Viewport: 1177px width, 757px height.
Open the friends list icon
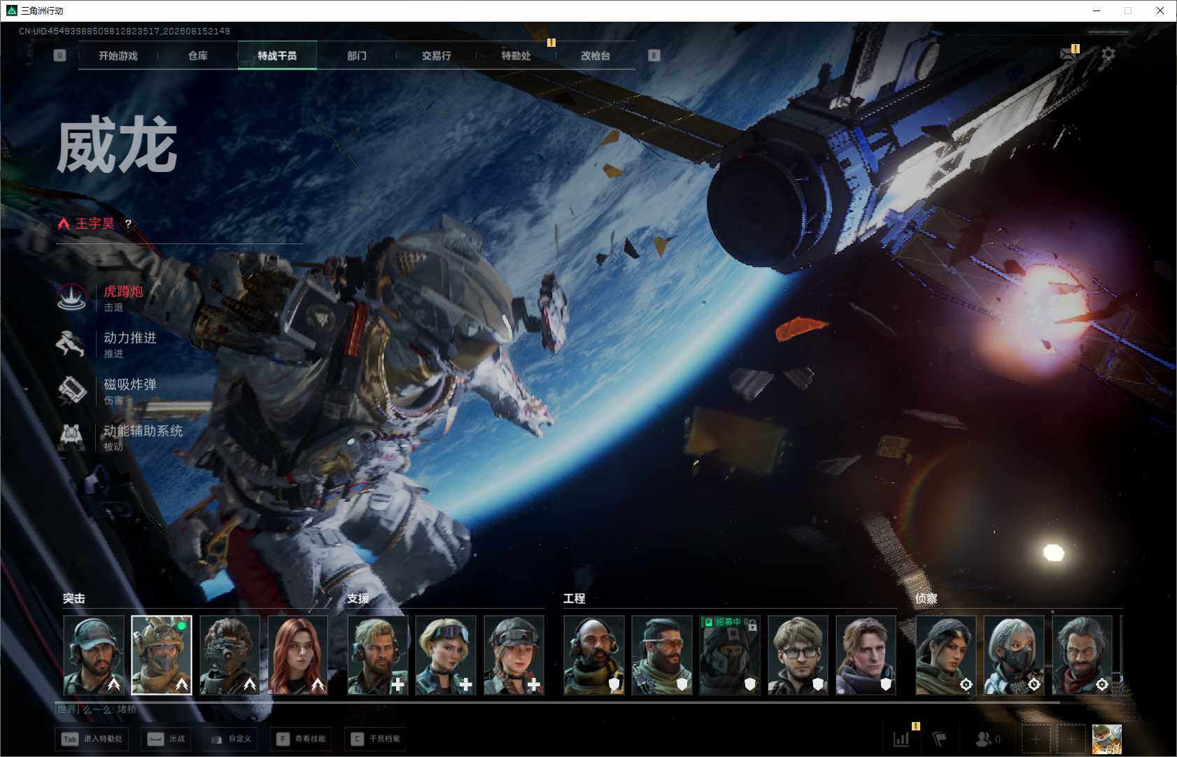984,739
